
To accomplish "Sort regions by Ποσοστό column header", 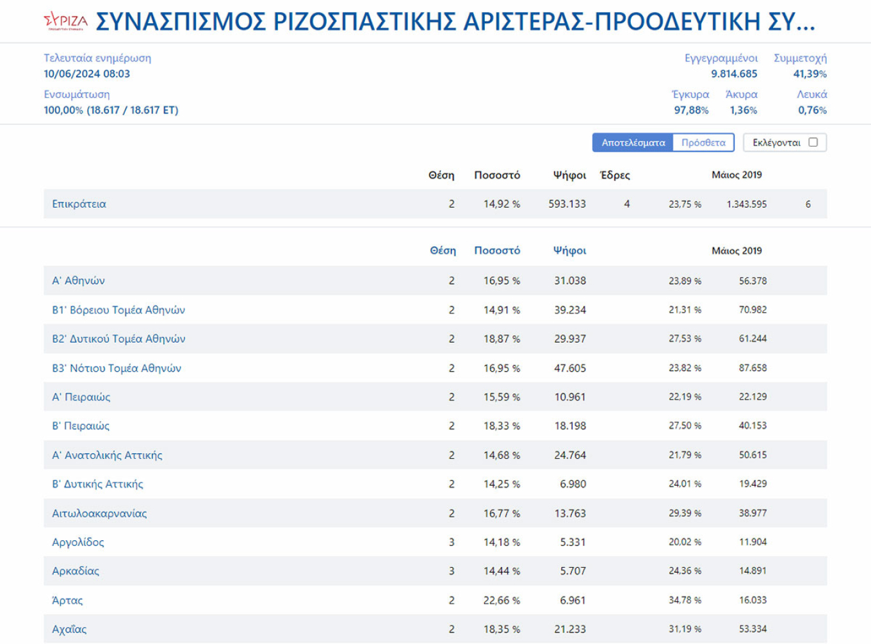I will pyautogui.click(x=497, y=251).
